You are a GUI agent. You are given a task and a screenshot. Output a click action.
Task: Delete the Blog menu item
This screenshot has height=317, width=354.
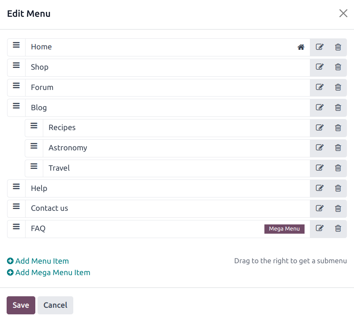(338, 107)
